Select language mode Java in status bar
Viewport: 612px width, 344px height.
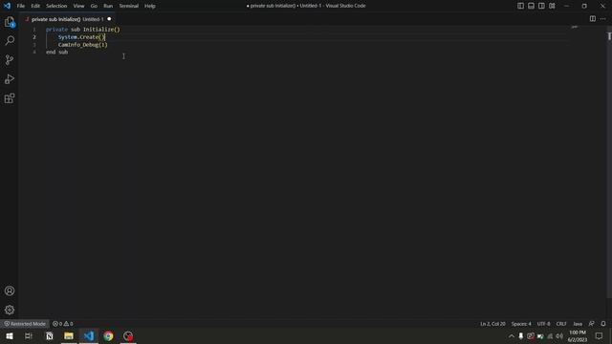click(578, 324)
